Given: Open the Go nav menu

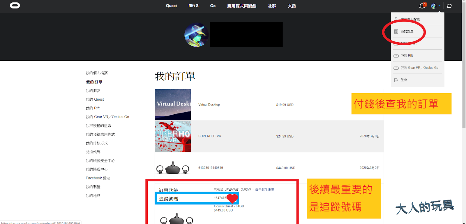Looking at the screenshot, I should (213, 6).
